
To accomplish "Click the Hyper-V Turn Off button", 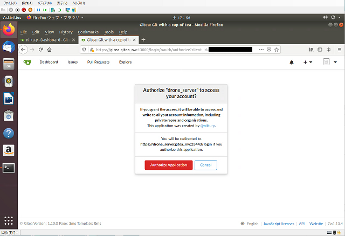I will pyautogui.click(x=18, y=10).
